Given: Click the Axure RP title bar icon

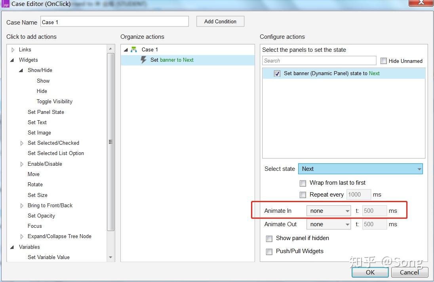Looking at the screenshot, I should pos(6,4).
